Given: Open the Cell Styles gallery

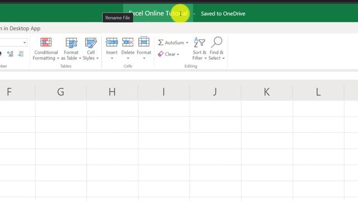Looking at the screenshot, I should click(91, 49).
